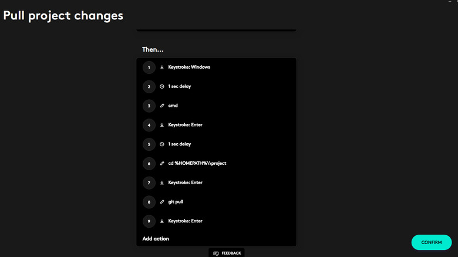
Task: Open the FEEDBACK link
Action: click(231, 253)
